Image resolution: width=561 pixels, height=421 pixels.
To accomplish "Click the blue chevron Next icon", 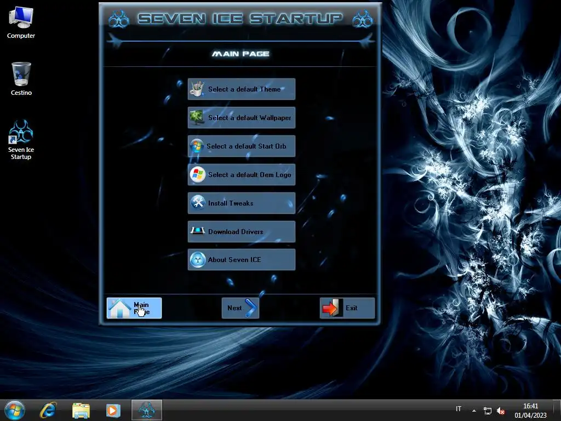I will [251, 308].
